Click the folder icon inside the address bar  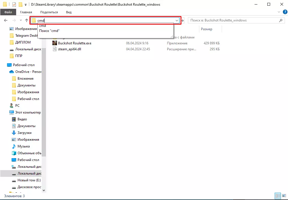pos(34,21)
